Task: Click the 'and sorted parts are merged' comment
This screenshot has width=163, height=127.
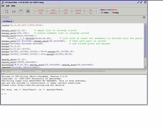Action: pyautogui.click(x=90, y=44)
